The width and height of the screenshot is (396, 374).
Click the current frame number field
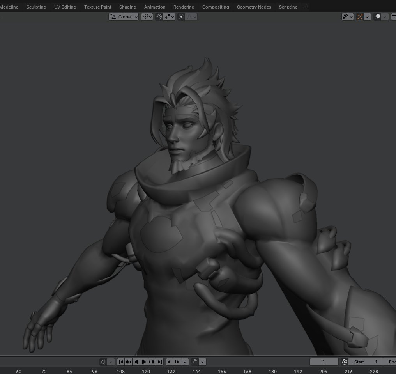coord(324,362)
